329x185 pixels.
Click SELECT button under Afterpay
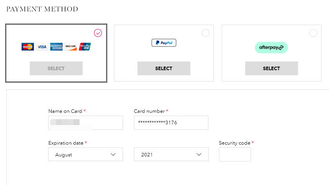(271, 69)
